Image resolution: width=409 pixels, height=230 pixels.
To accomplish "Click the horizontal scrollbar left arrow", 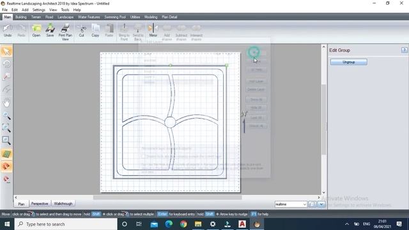I will coord(16,197).
